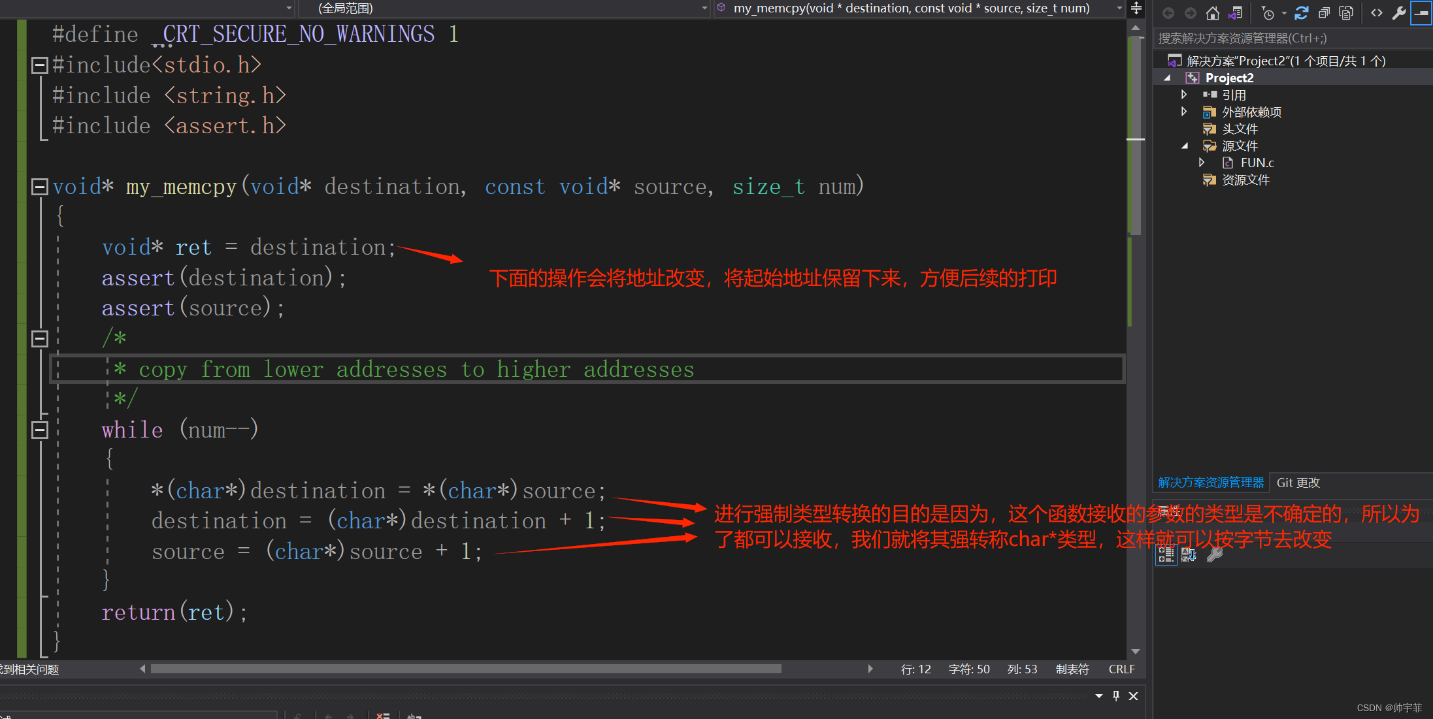
Task: Expand the 外部依赖项 node
Action: [x=1184, y=112]
